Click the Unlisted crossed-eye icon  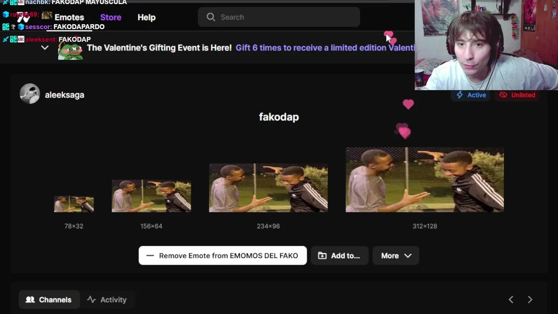504,95
